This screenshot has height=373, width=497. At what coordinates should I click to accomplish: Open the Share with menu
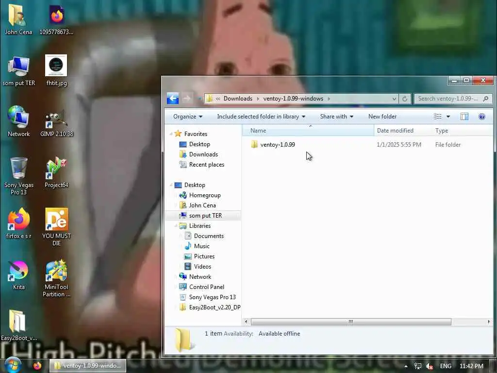337,117
